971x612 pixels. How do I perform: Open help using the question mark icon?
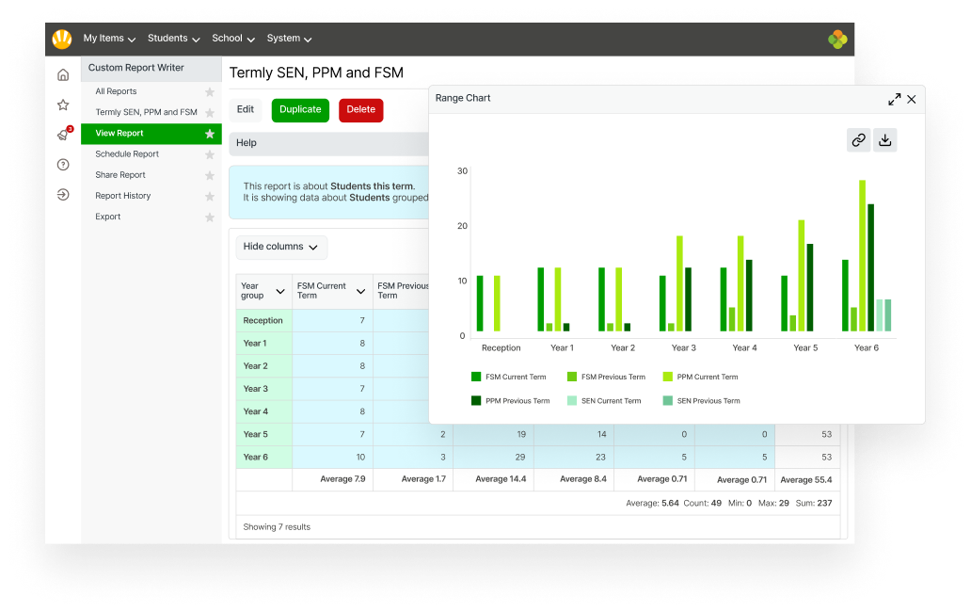[62, 164]
